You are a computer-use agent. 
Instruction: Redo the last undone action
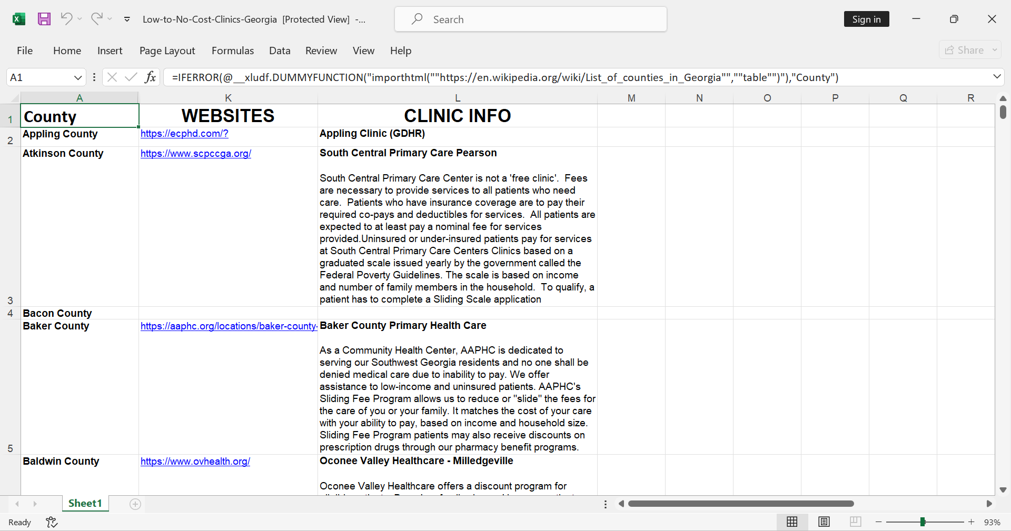coord(96,19)
